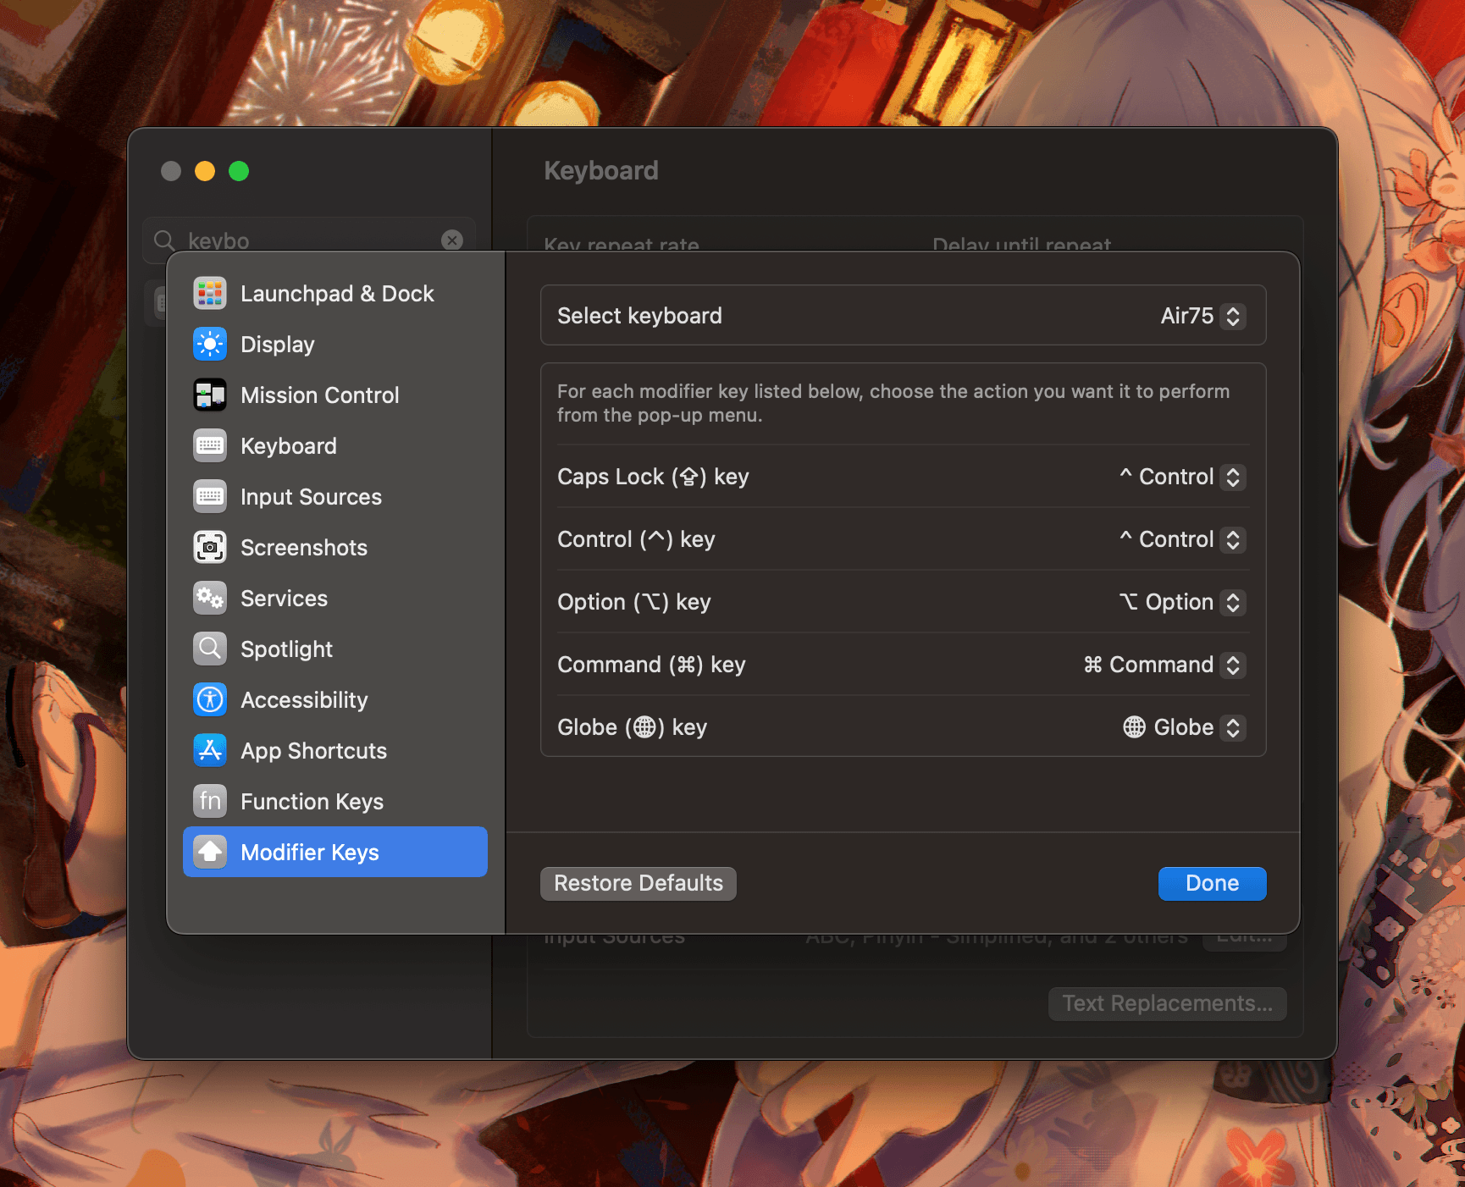This screenshot has height=1187, width=1465.
Task: Click the Globe key label
Action: point(632,727)
